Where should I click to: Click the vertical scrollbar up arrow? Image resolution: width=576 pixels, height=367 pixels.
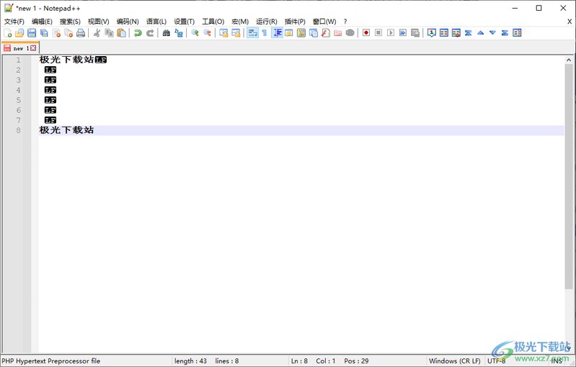(x=569, y=60)
